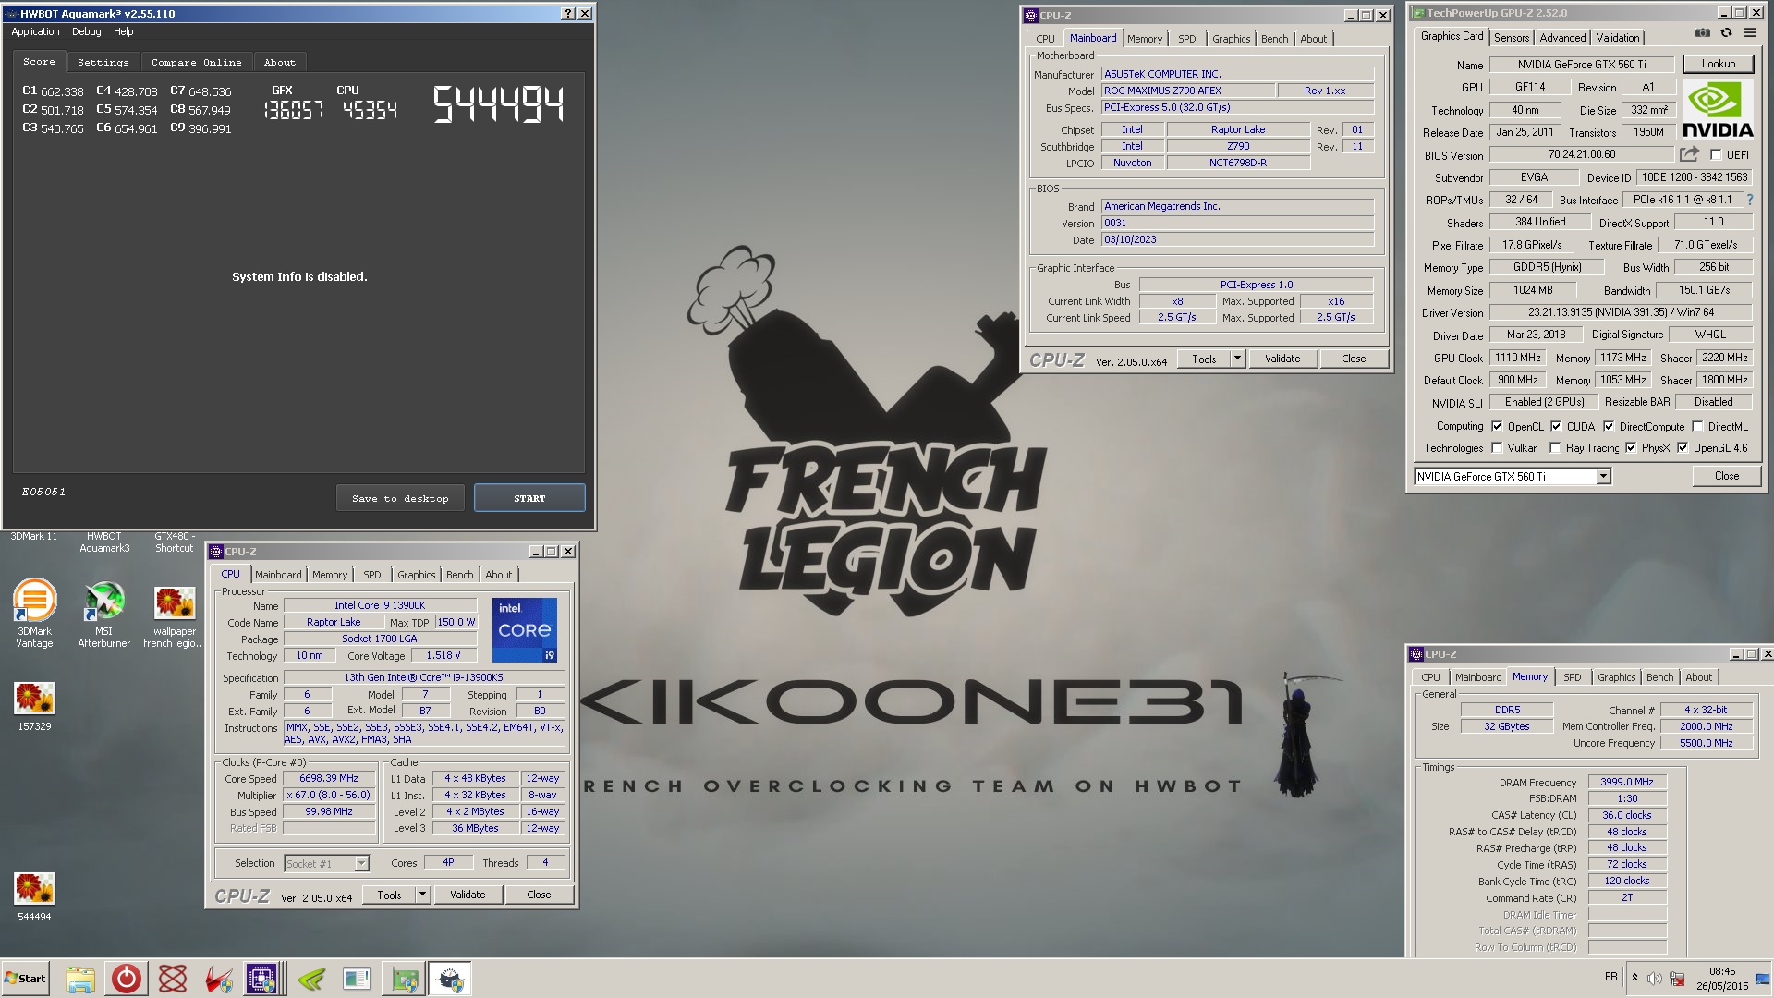Viewport: 1774px width, 998px height.
Task: Toggle the CUDA checkbox
Action: pyautogui.click(x=1556, y=427)
